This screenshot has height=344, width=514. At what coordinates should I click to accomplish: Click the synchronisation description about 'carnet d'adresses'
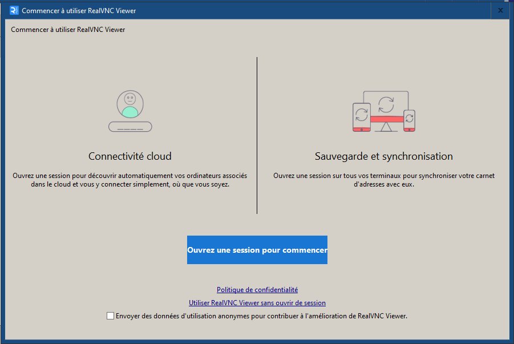coord(384,180)
